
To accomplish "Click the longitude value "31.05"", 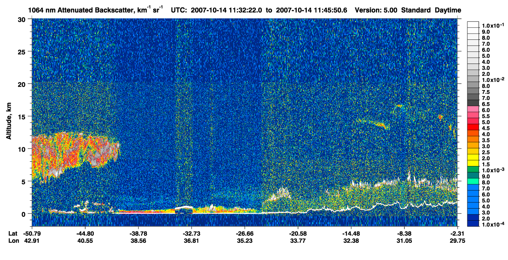I will (404, 241).
